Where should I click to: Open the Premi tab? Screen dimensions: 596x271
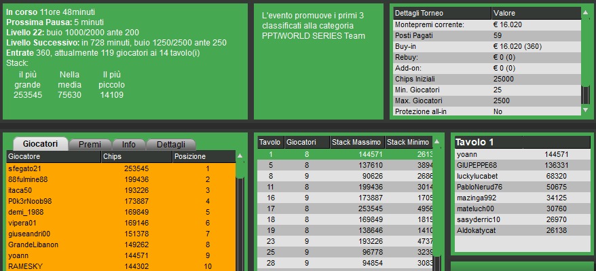click(x=90, y=145)
